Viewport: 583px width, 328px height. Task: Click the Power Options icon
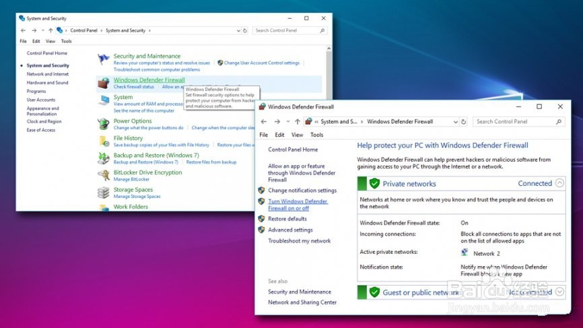click(104, 124)
